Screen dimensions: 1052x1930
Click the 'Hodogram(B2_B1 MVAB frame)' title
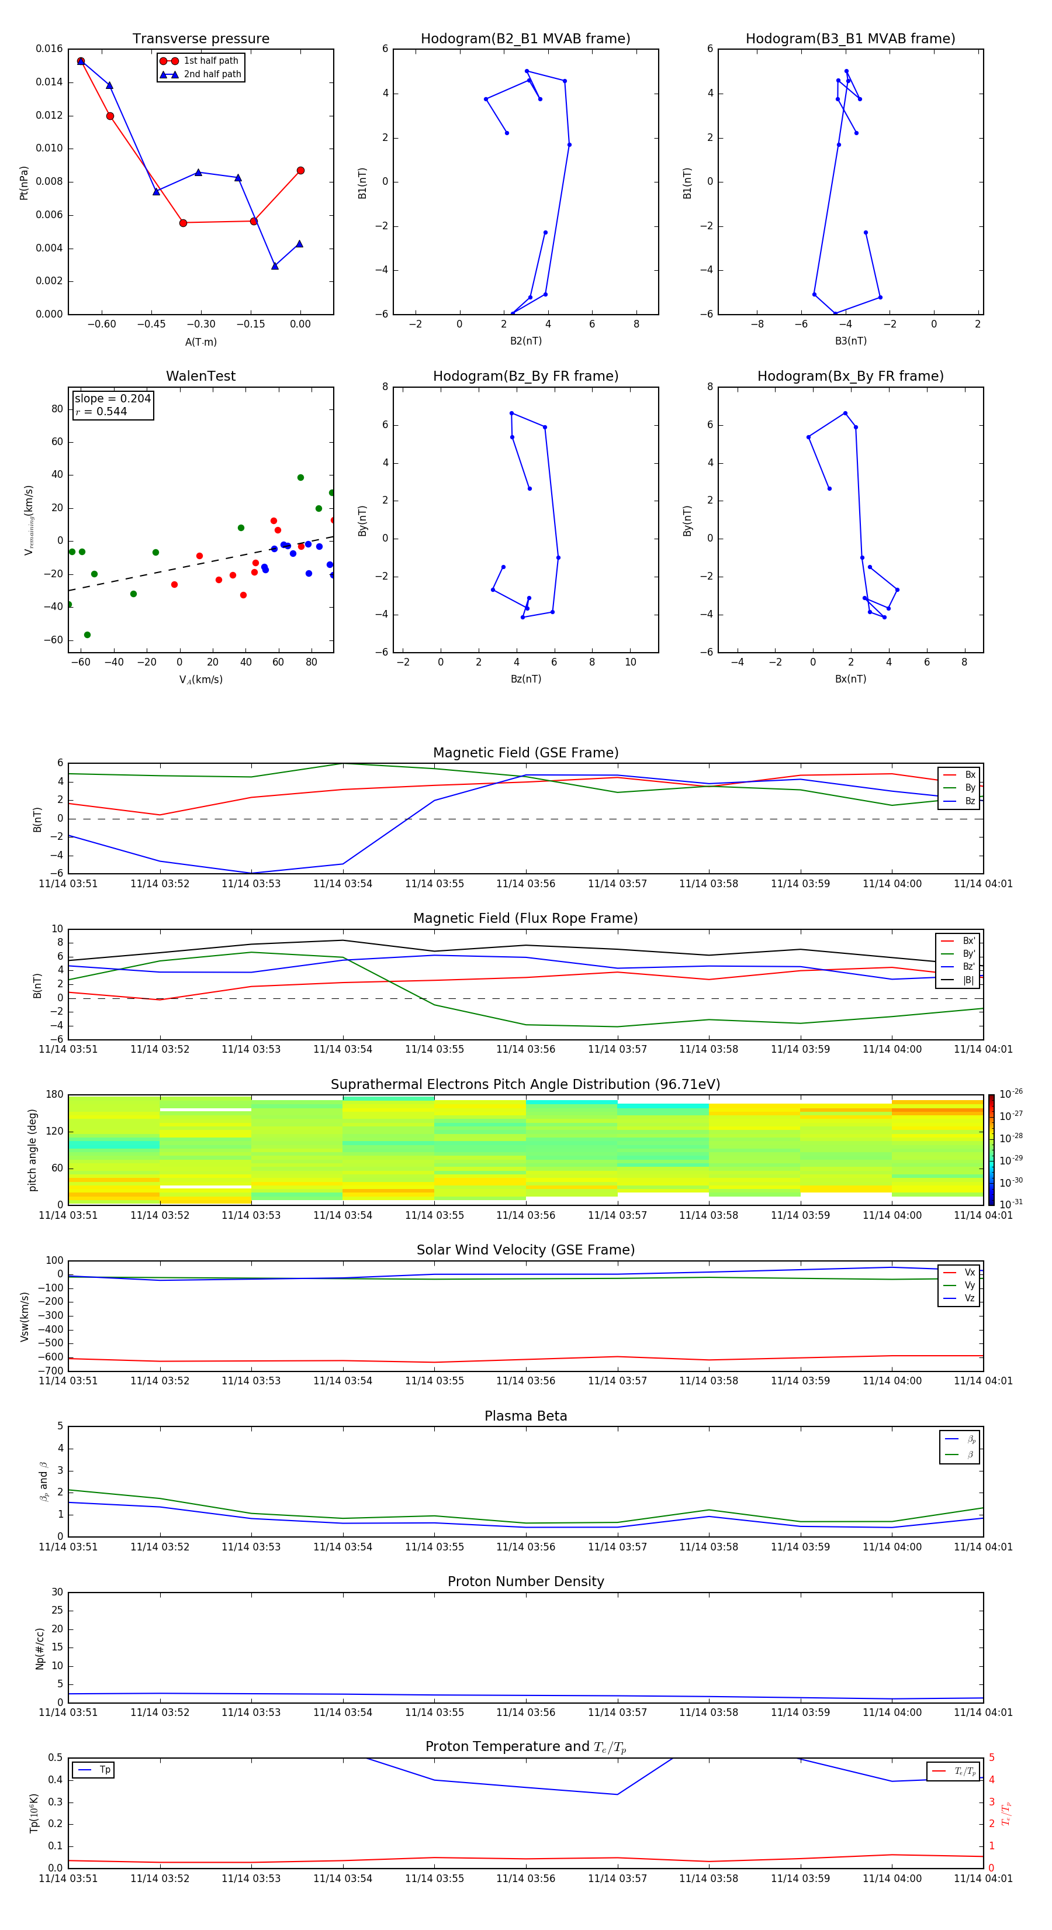525,38
